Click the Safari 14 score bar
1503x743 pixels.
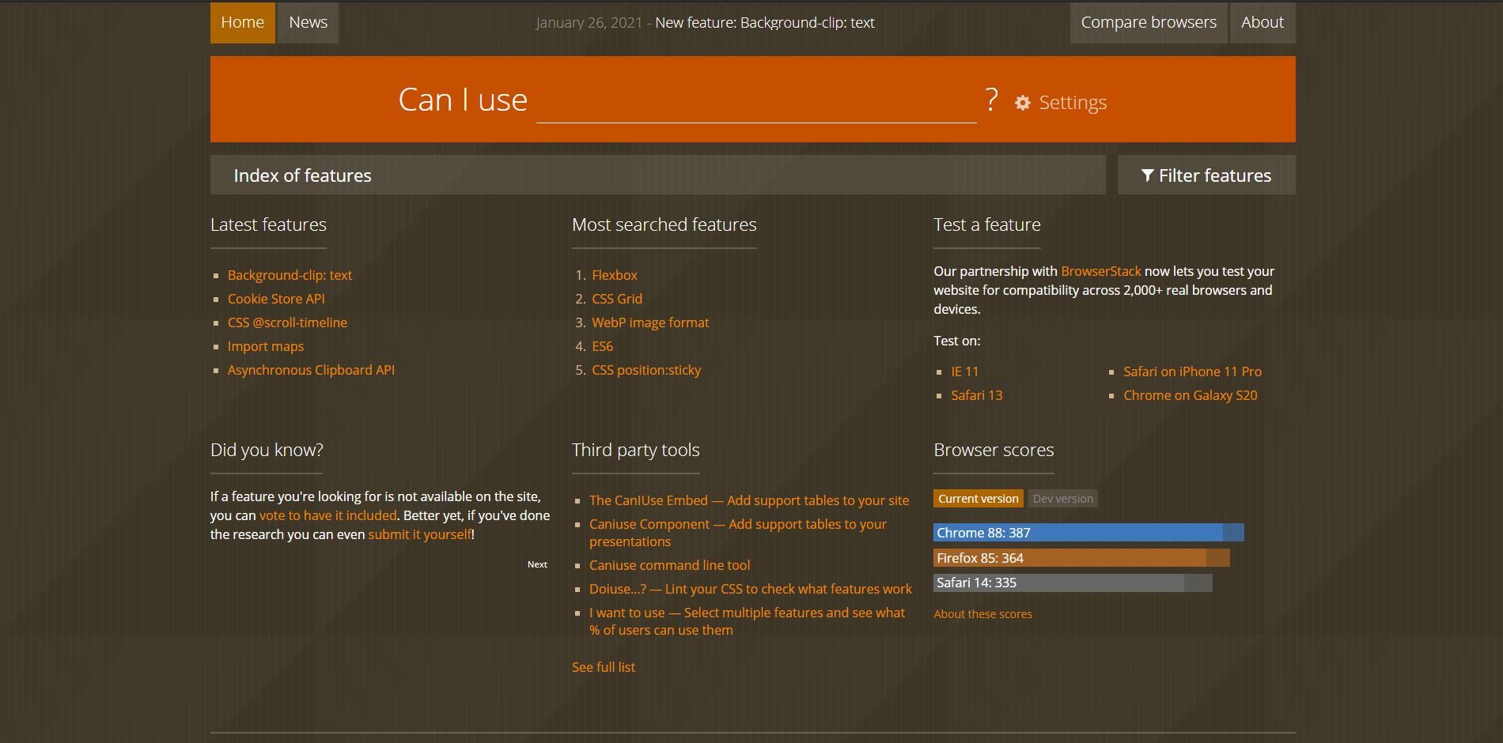coord(1073,583)
